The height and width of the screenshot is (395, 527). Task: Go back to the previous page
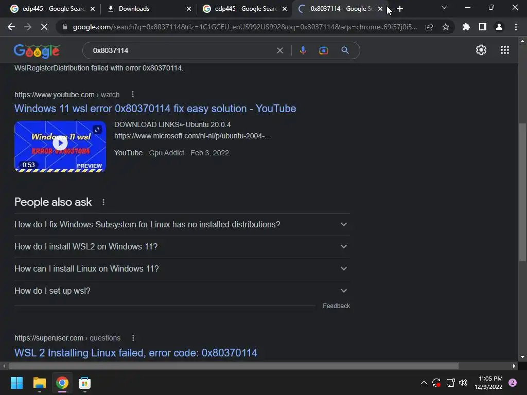pos(11,27)
